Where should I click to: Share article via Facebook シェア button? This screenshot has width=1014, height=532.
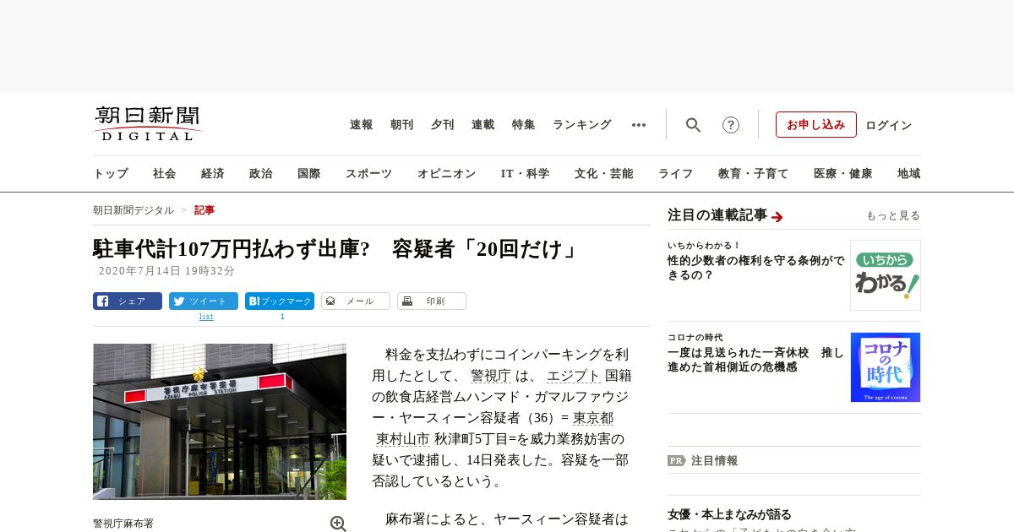[x=128, y=301]
